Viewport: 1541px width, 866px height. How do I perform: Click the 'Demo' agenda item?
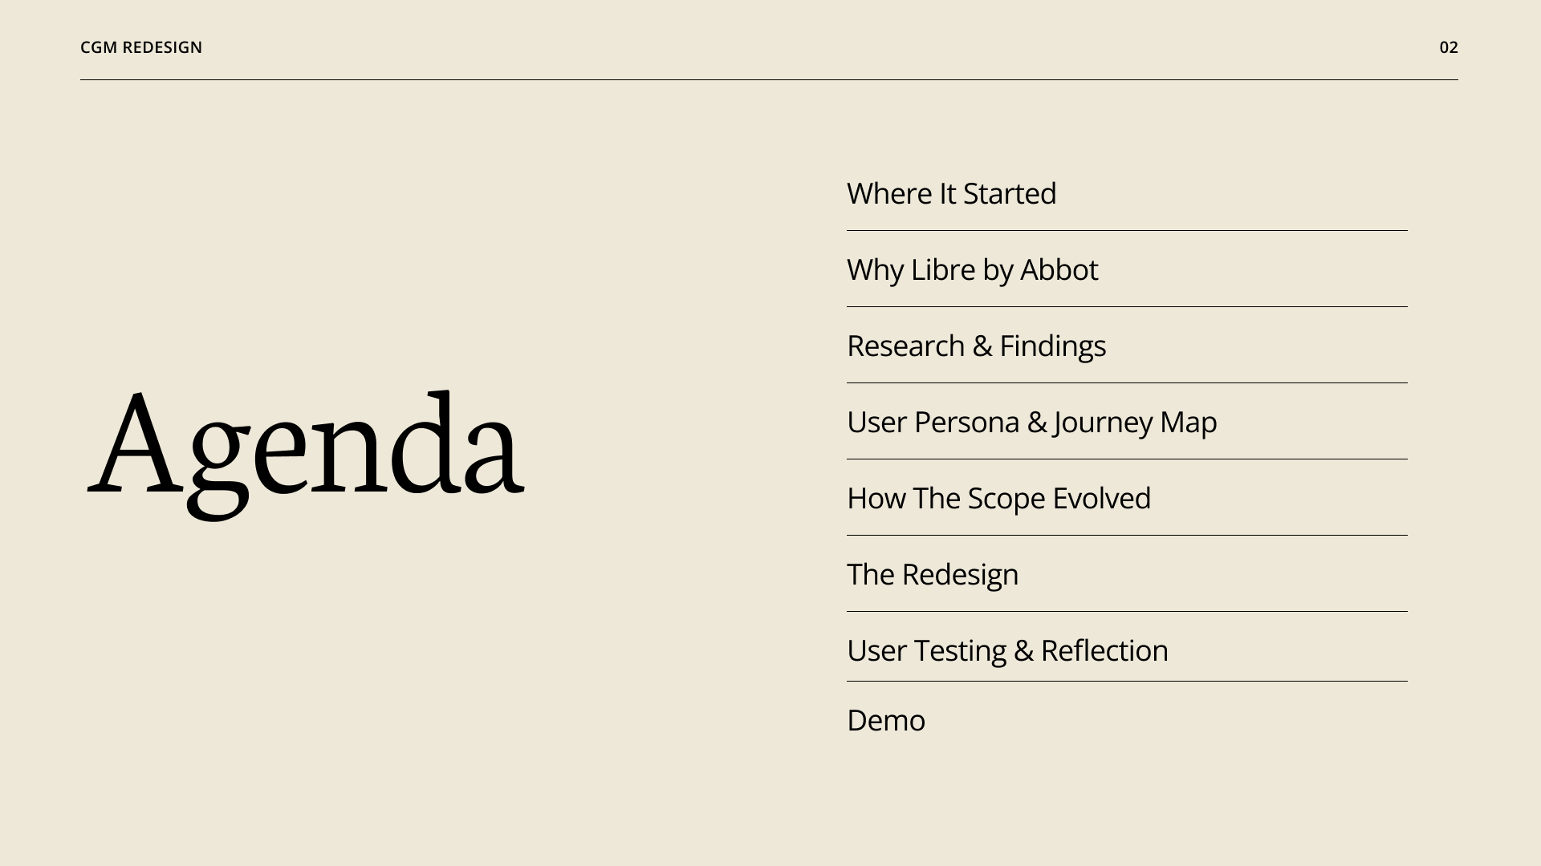[x=886, y=720]
